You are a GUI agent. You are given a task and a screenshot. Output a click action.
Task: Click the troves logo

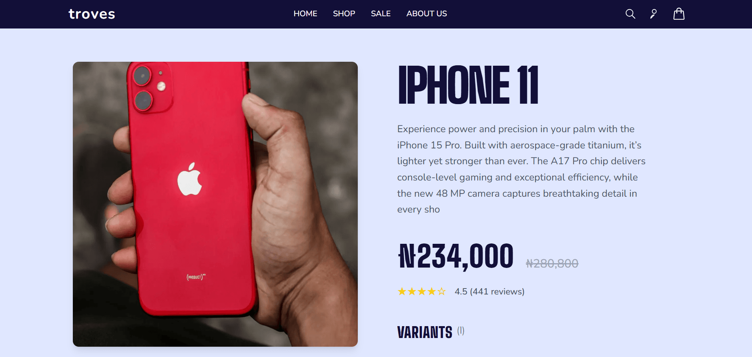[x=92, y=14]
